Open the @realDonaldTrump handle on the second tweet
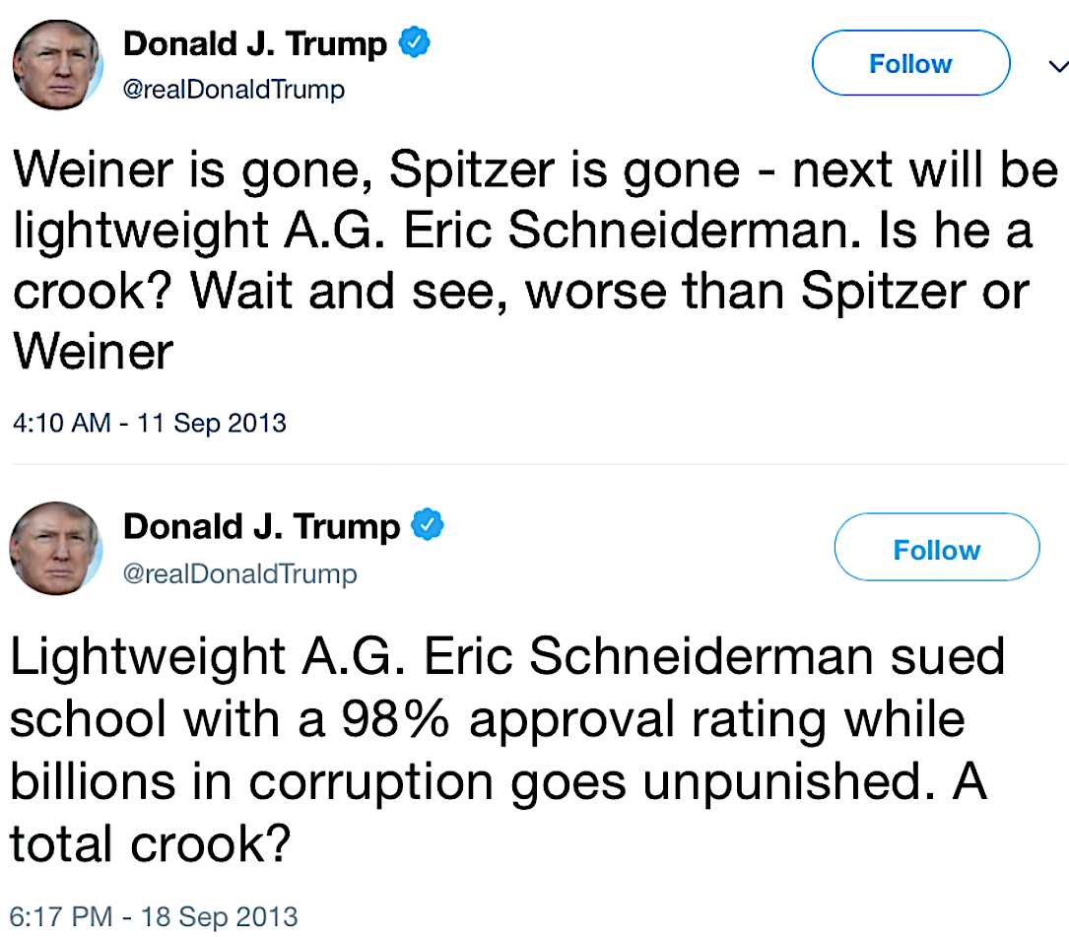This screenshot has width=1069, height=937. (x=239, y=573)
